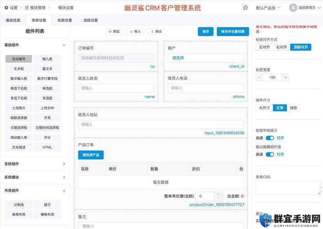
Task: Select the 输入框 component
Action: click(x=48, y=59)
